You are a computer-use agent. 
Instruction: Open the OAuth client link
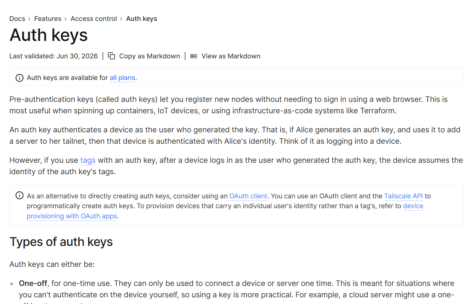click(248, 196)
